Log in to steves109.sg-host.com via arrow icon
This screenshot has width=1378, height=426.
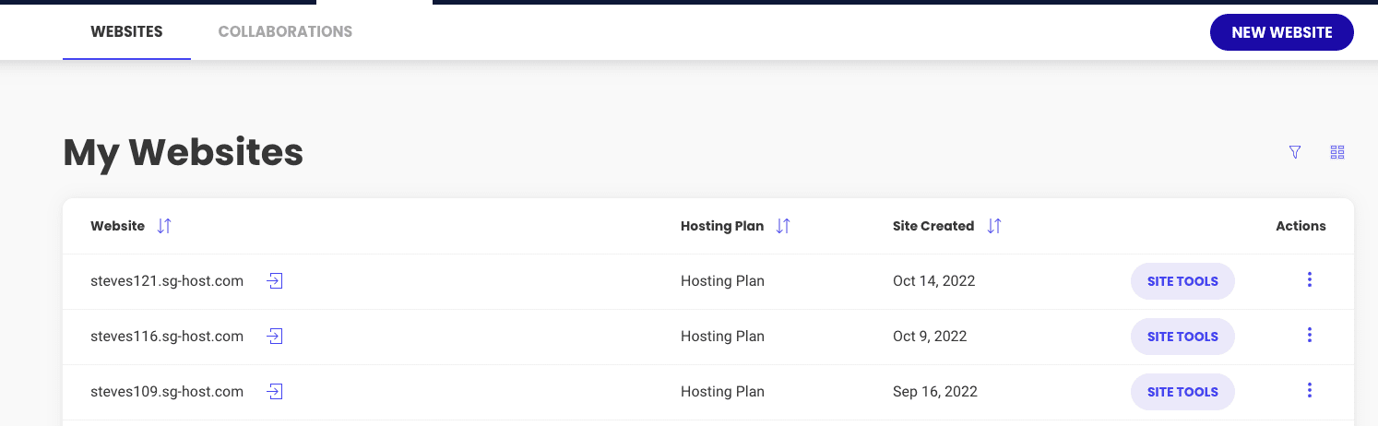tap(275, 392)
